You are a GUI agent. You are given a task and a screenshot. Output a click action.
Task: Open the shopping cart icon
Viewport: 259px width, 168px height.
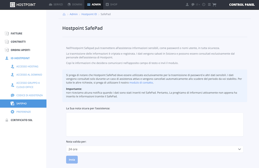click(x=214, y=5)
